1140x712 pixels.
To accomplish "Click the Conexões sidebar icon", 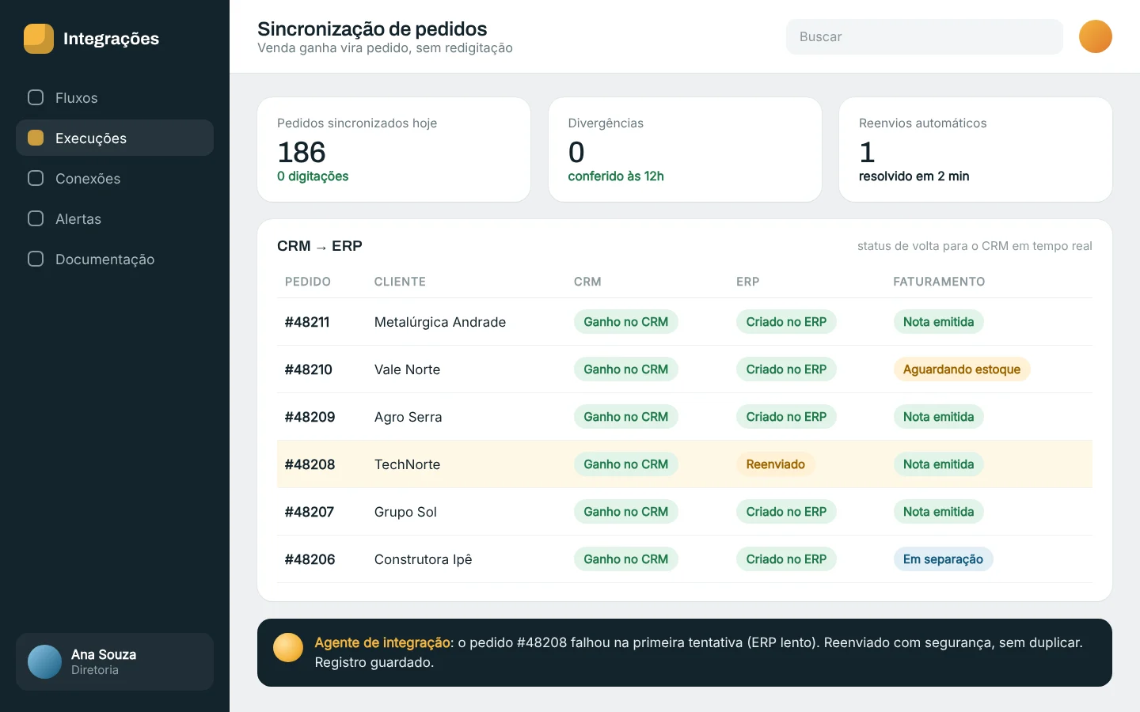I will point(36,178).
